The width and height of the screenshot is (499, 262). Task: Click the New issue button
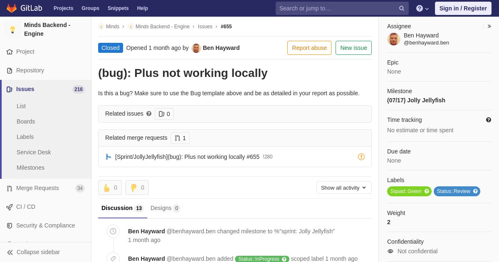353,48
